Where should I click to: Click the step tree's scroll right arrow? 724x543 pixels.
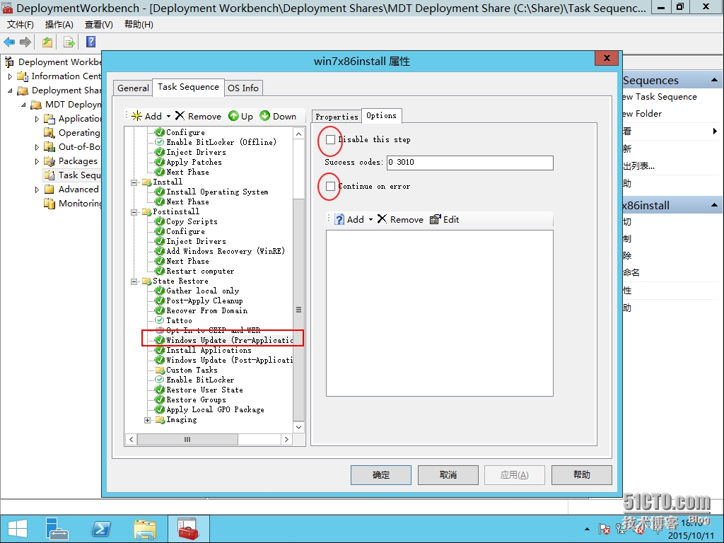(x=287, y=440)
